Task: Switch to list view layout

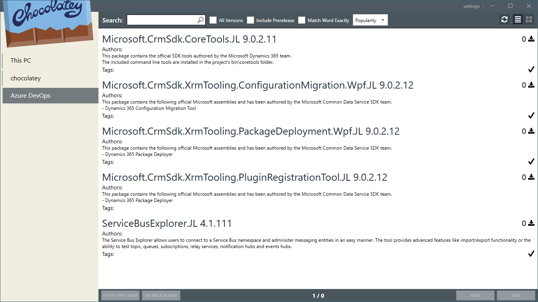Action: [x=518, y=20]
